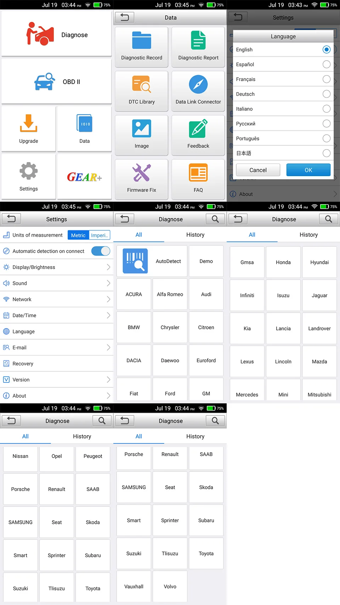Image resolution: width=340 pixels, height=605 pixels.
Task: Launch the GEAR+ logo tile
Action: 85,177
